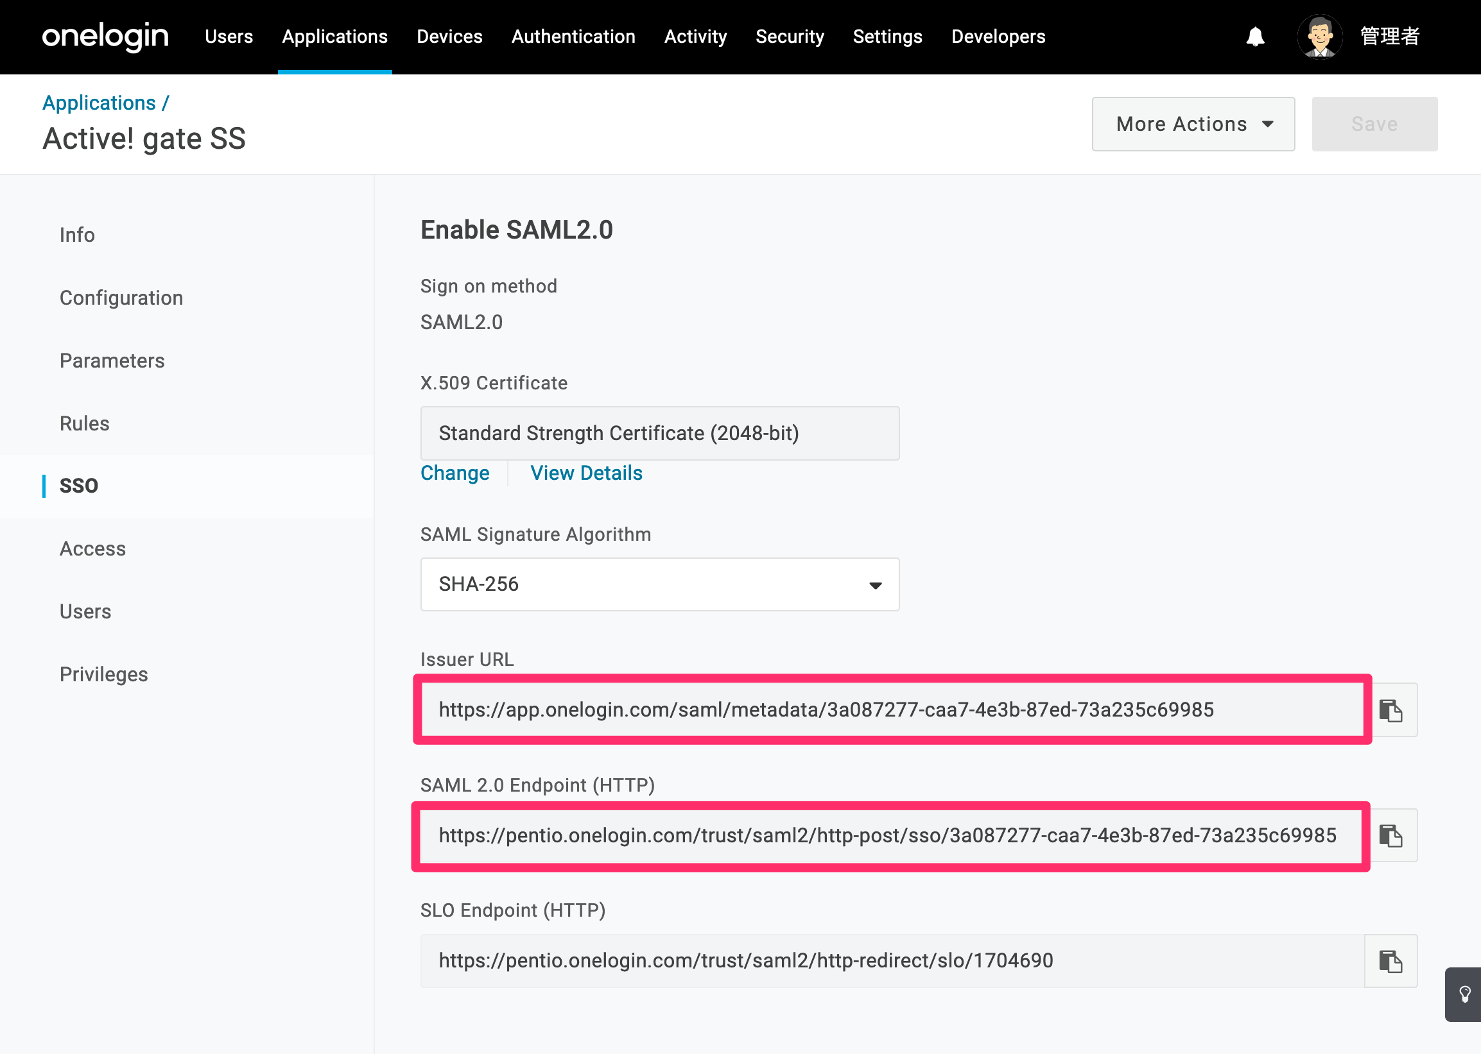Click the Save button
The width and height of the screenshot is (1481, 1054).
tap(1374, 124)
